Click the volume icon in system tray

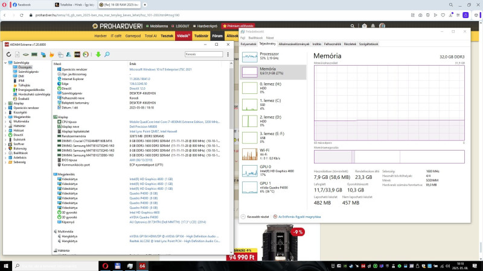[447, 266]
